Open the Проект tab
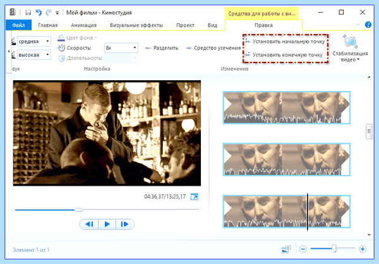Screen dimensions: 379x264 pyautogui.click(x=185, y=25)
